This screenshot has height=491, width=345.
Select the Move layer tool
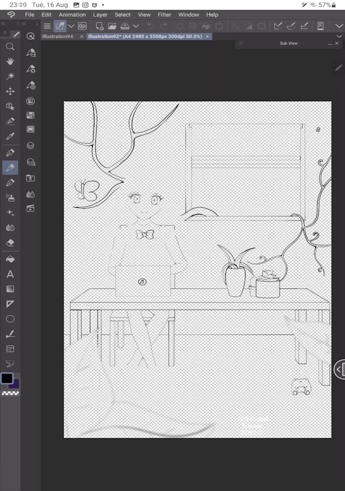point(10,91)
